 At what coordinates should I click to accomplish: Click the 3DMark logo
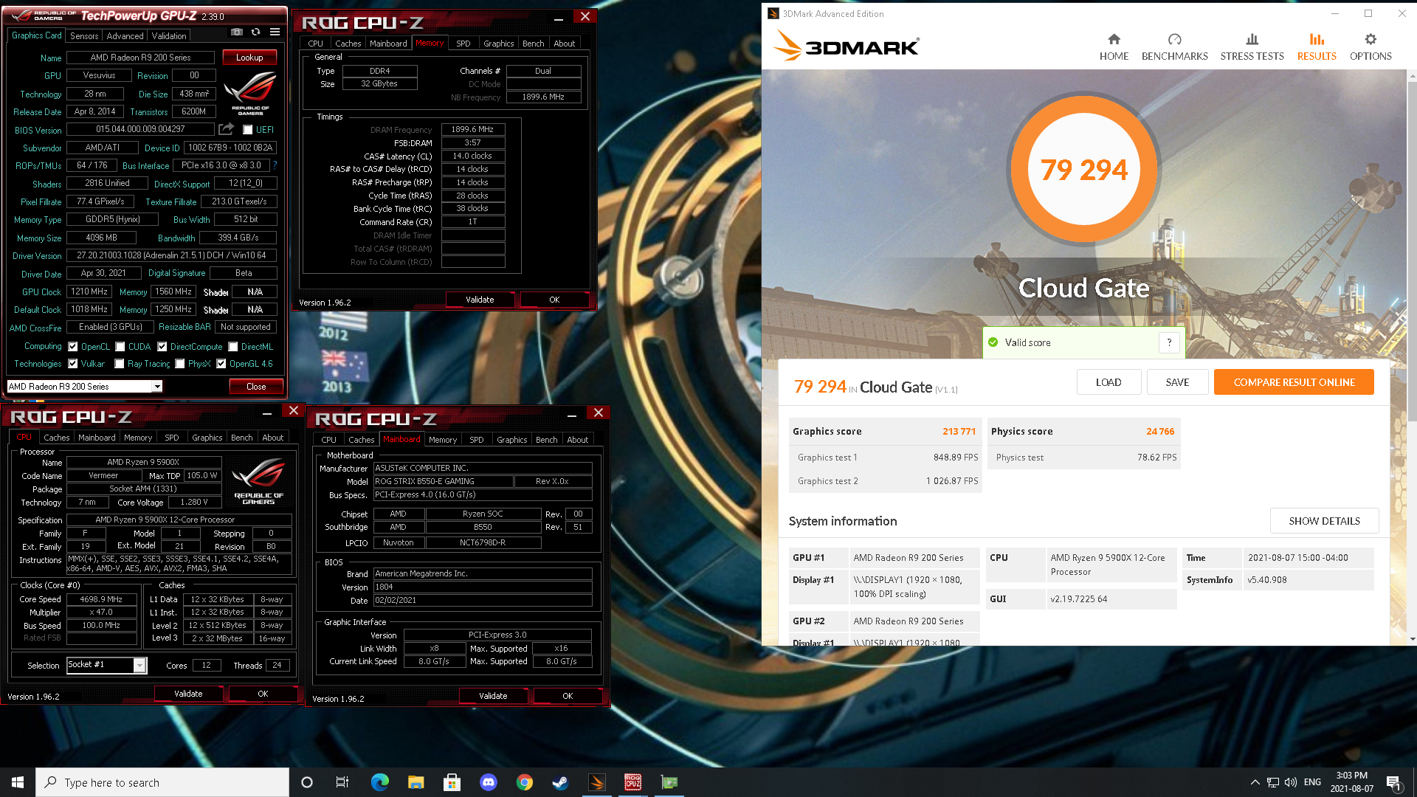pos(846,46)
